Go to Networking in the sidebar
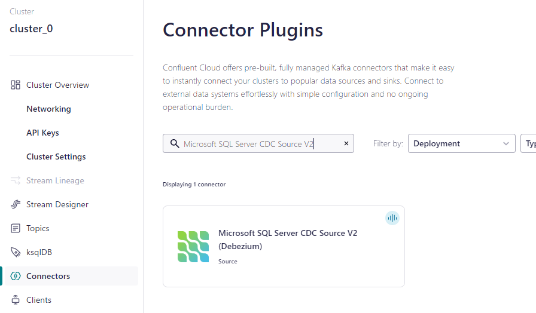The height and width of the screenshot is (313, 536). pyautogui.click(x=48, y=109)
